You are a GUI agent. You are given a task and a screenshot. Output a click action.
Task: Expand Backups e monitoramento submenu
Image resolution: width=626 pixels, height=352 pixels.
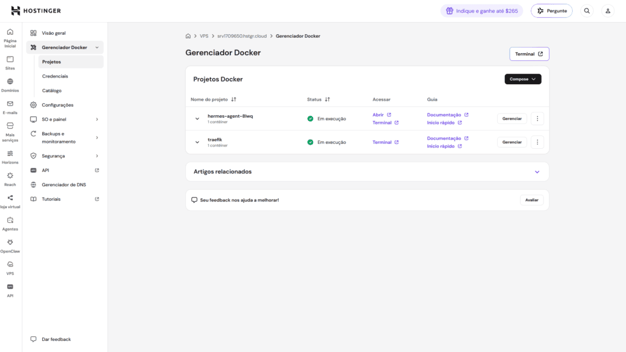97,138
